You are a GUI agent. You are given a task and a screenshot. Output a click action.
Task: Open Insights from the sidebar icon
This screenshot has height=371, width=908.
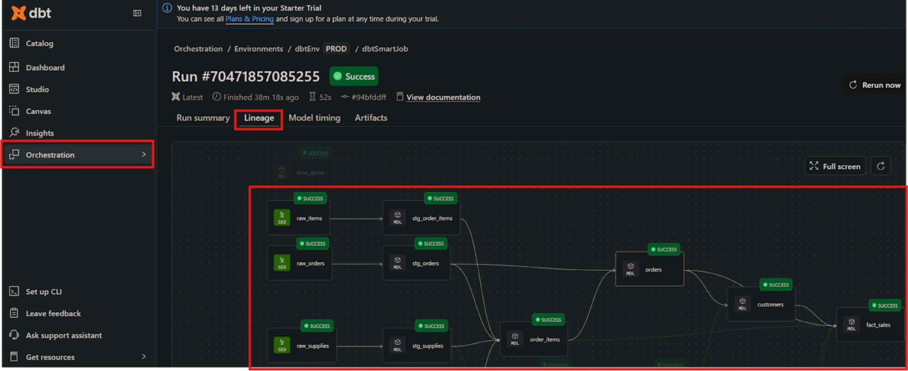click(14, 133)
